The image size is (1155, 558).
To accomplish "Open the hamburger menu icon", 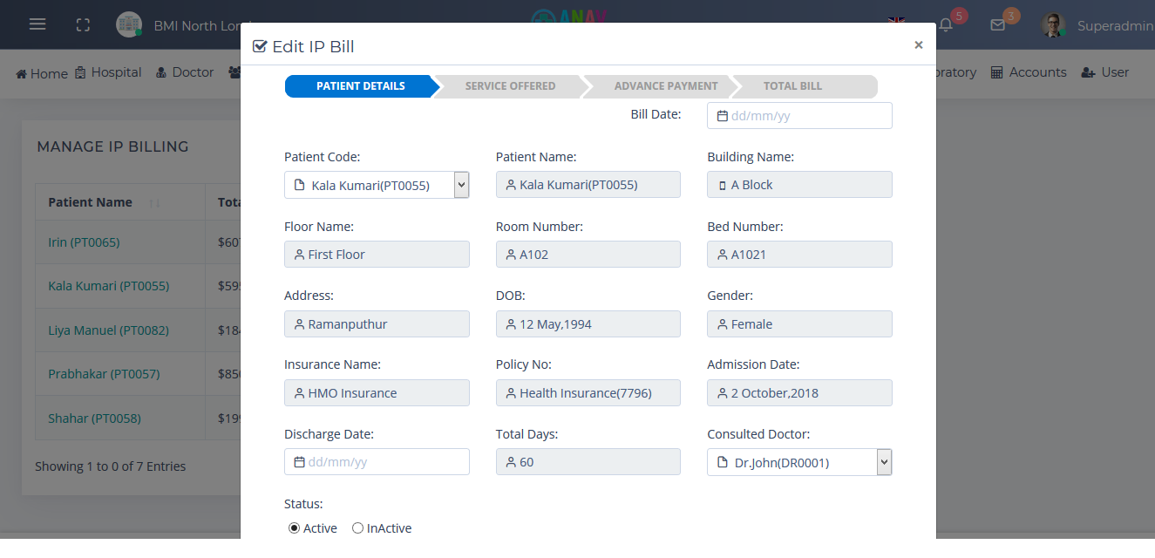I will coord(37,24).
